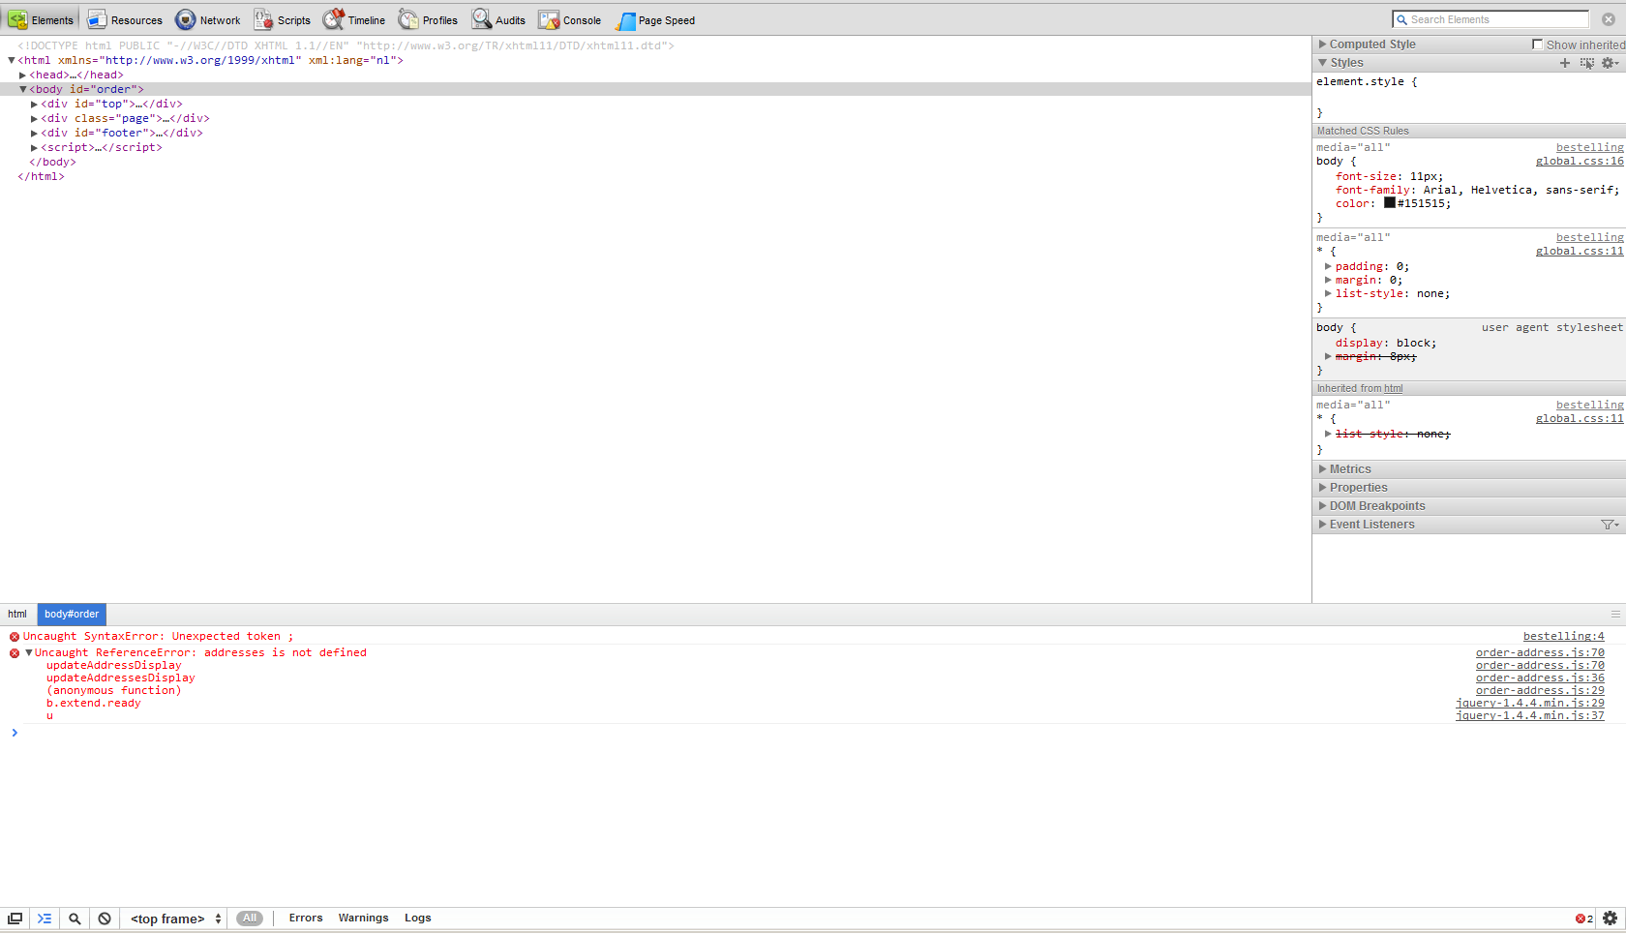Open global.css:16 source link
This screenshot has height=934, width=1626.
pos(1580,162)
